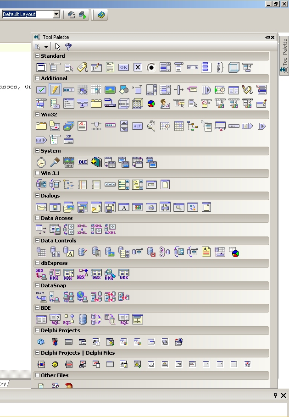Toggle the Tool Palette auto-hide pin
This screenshot has width=289, height=417.
(267, 38)
